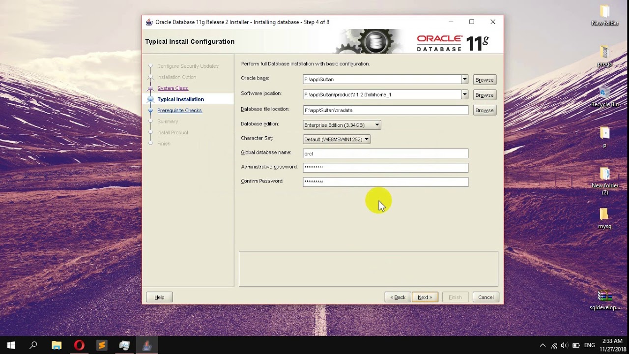Screen dimensions: 629x354
Task: Click the Oracle base path text field
Action: pos(382,79)
